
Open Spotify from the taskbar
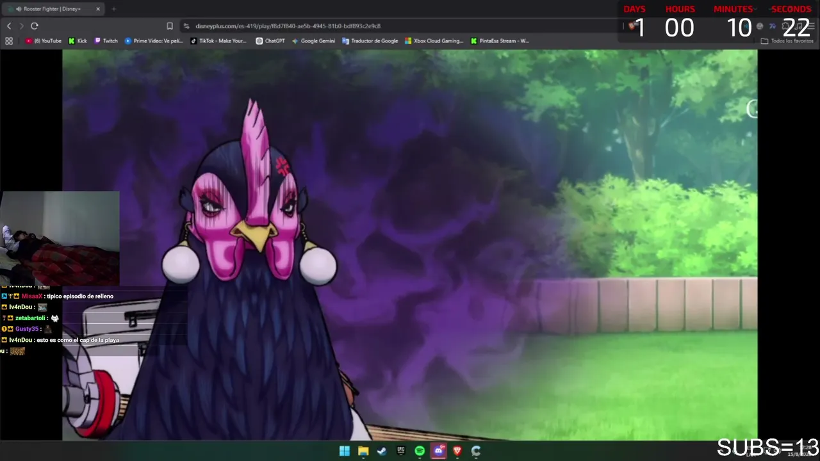coord(420,451)
